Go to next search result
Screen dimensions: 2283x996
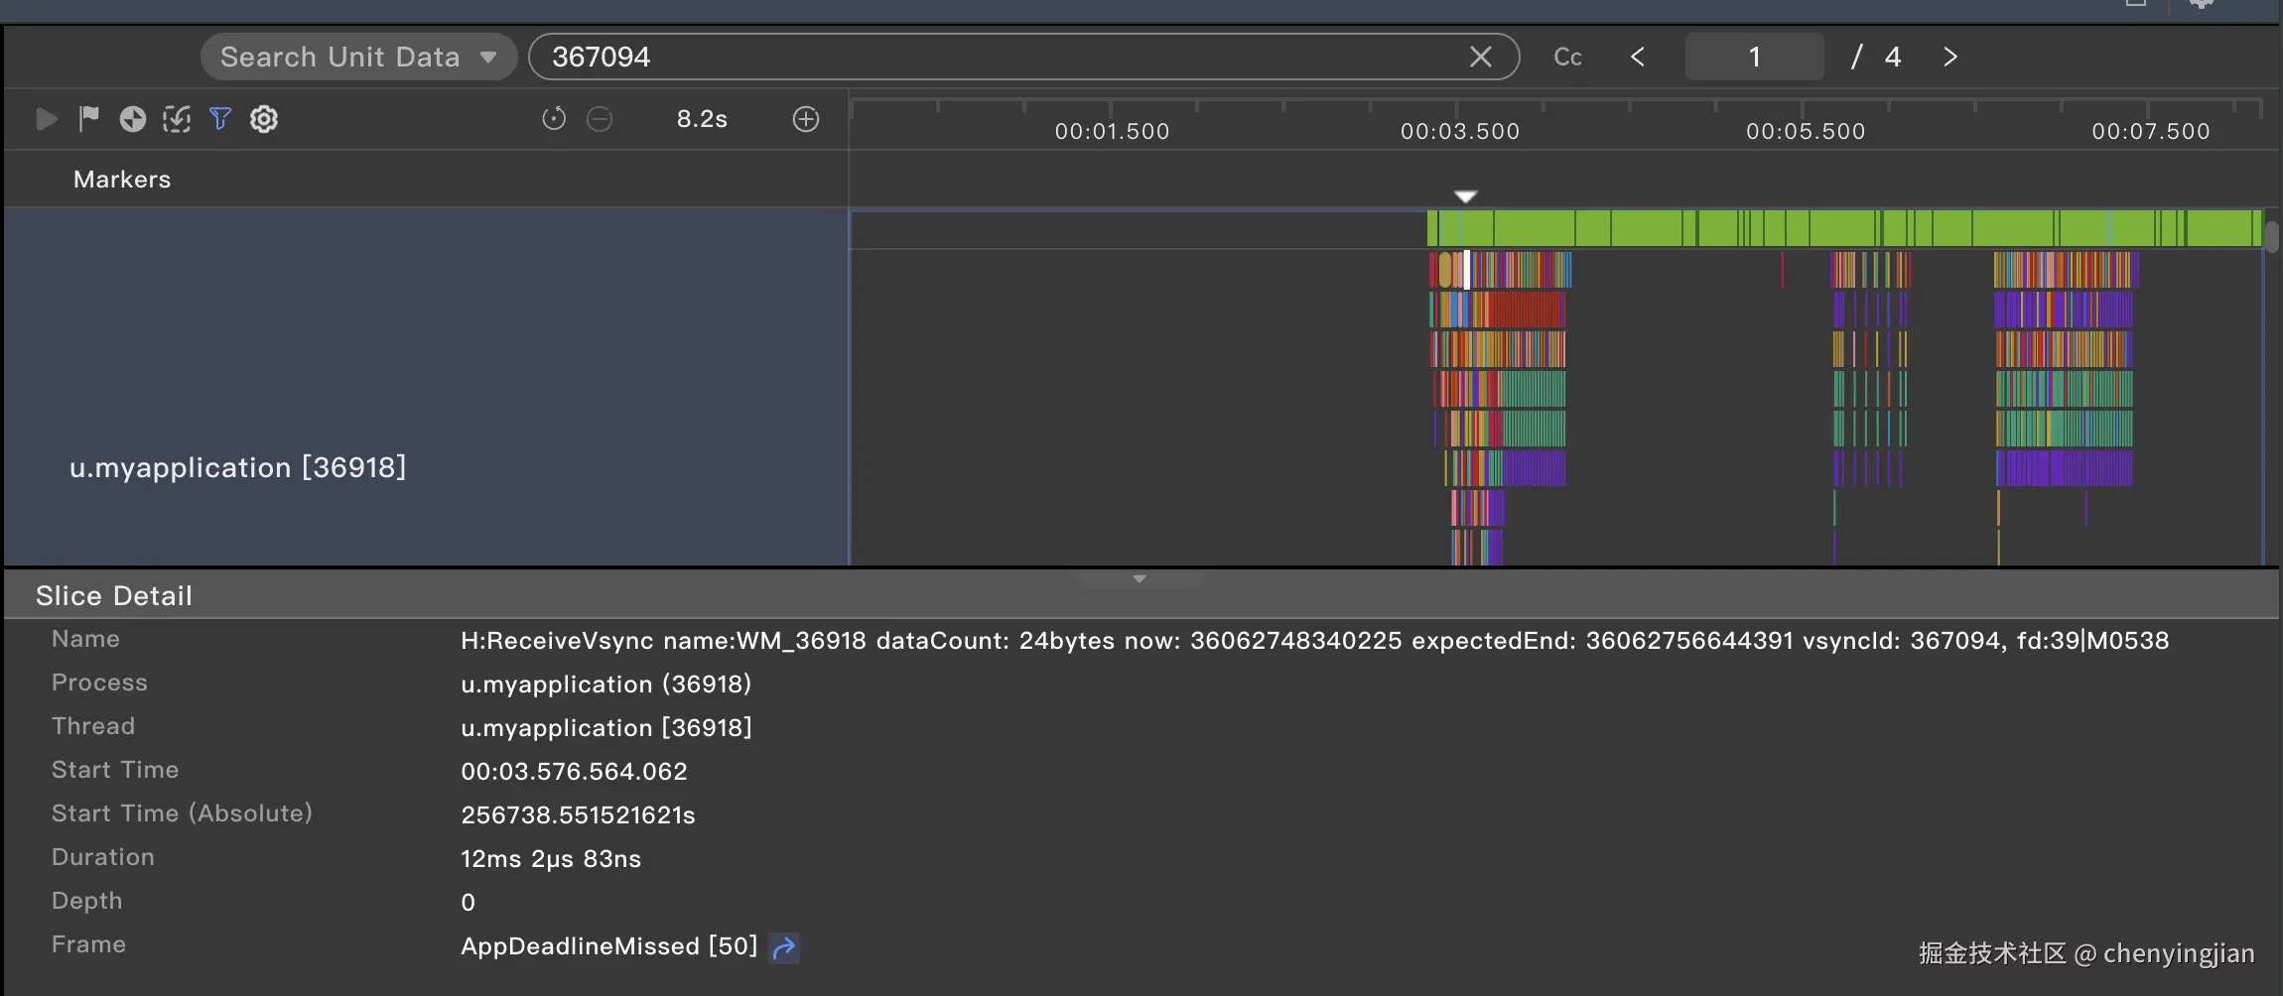coord(1950,57)
